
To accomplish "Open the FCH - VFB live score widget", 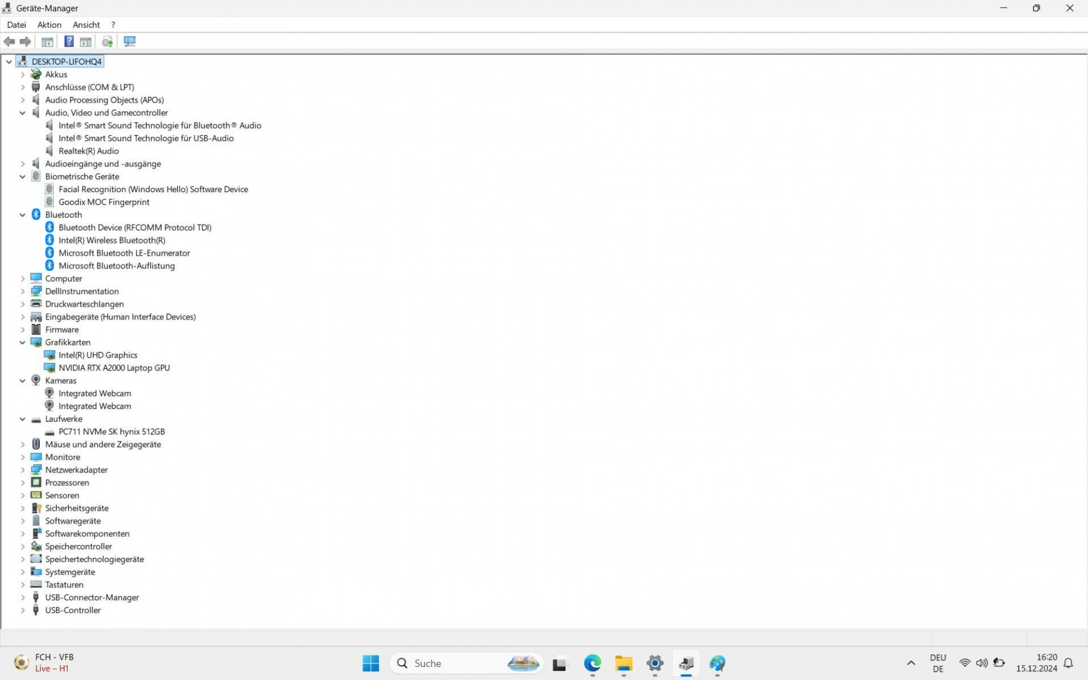I will pyautogui.click(x=44, y=663).
